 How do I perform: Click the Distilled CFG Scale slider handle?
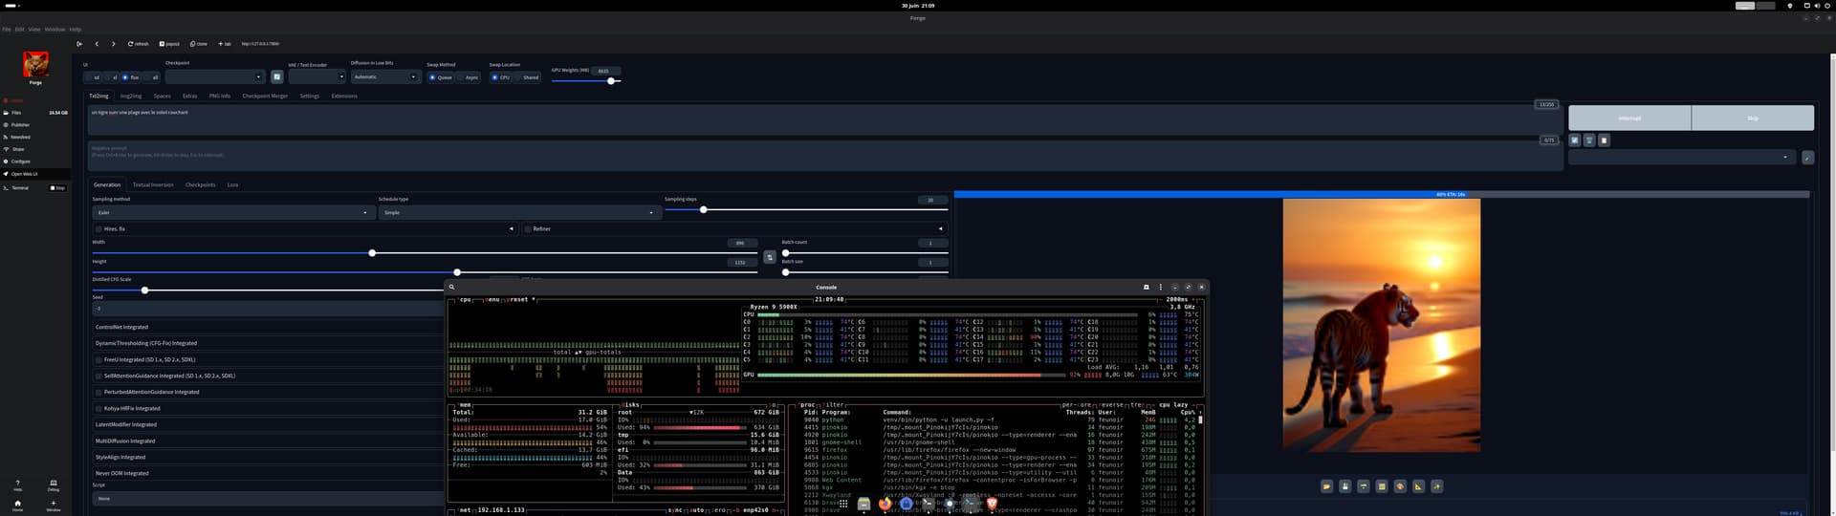144,290
